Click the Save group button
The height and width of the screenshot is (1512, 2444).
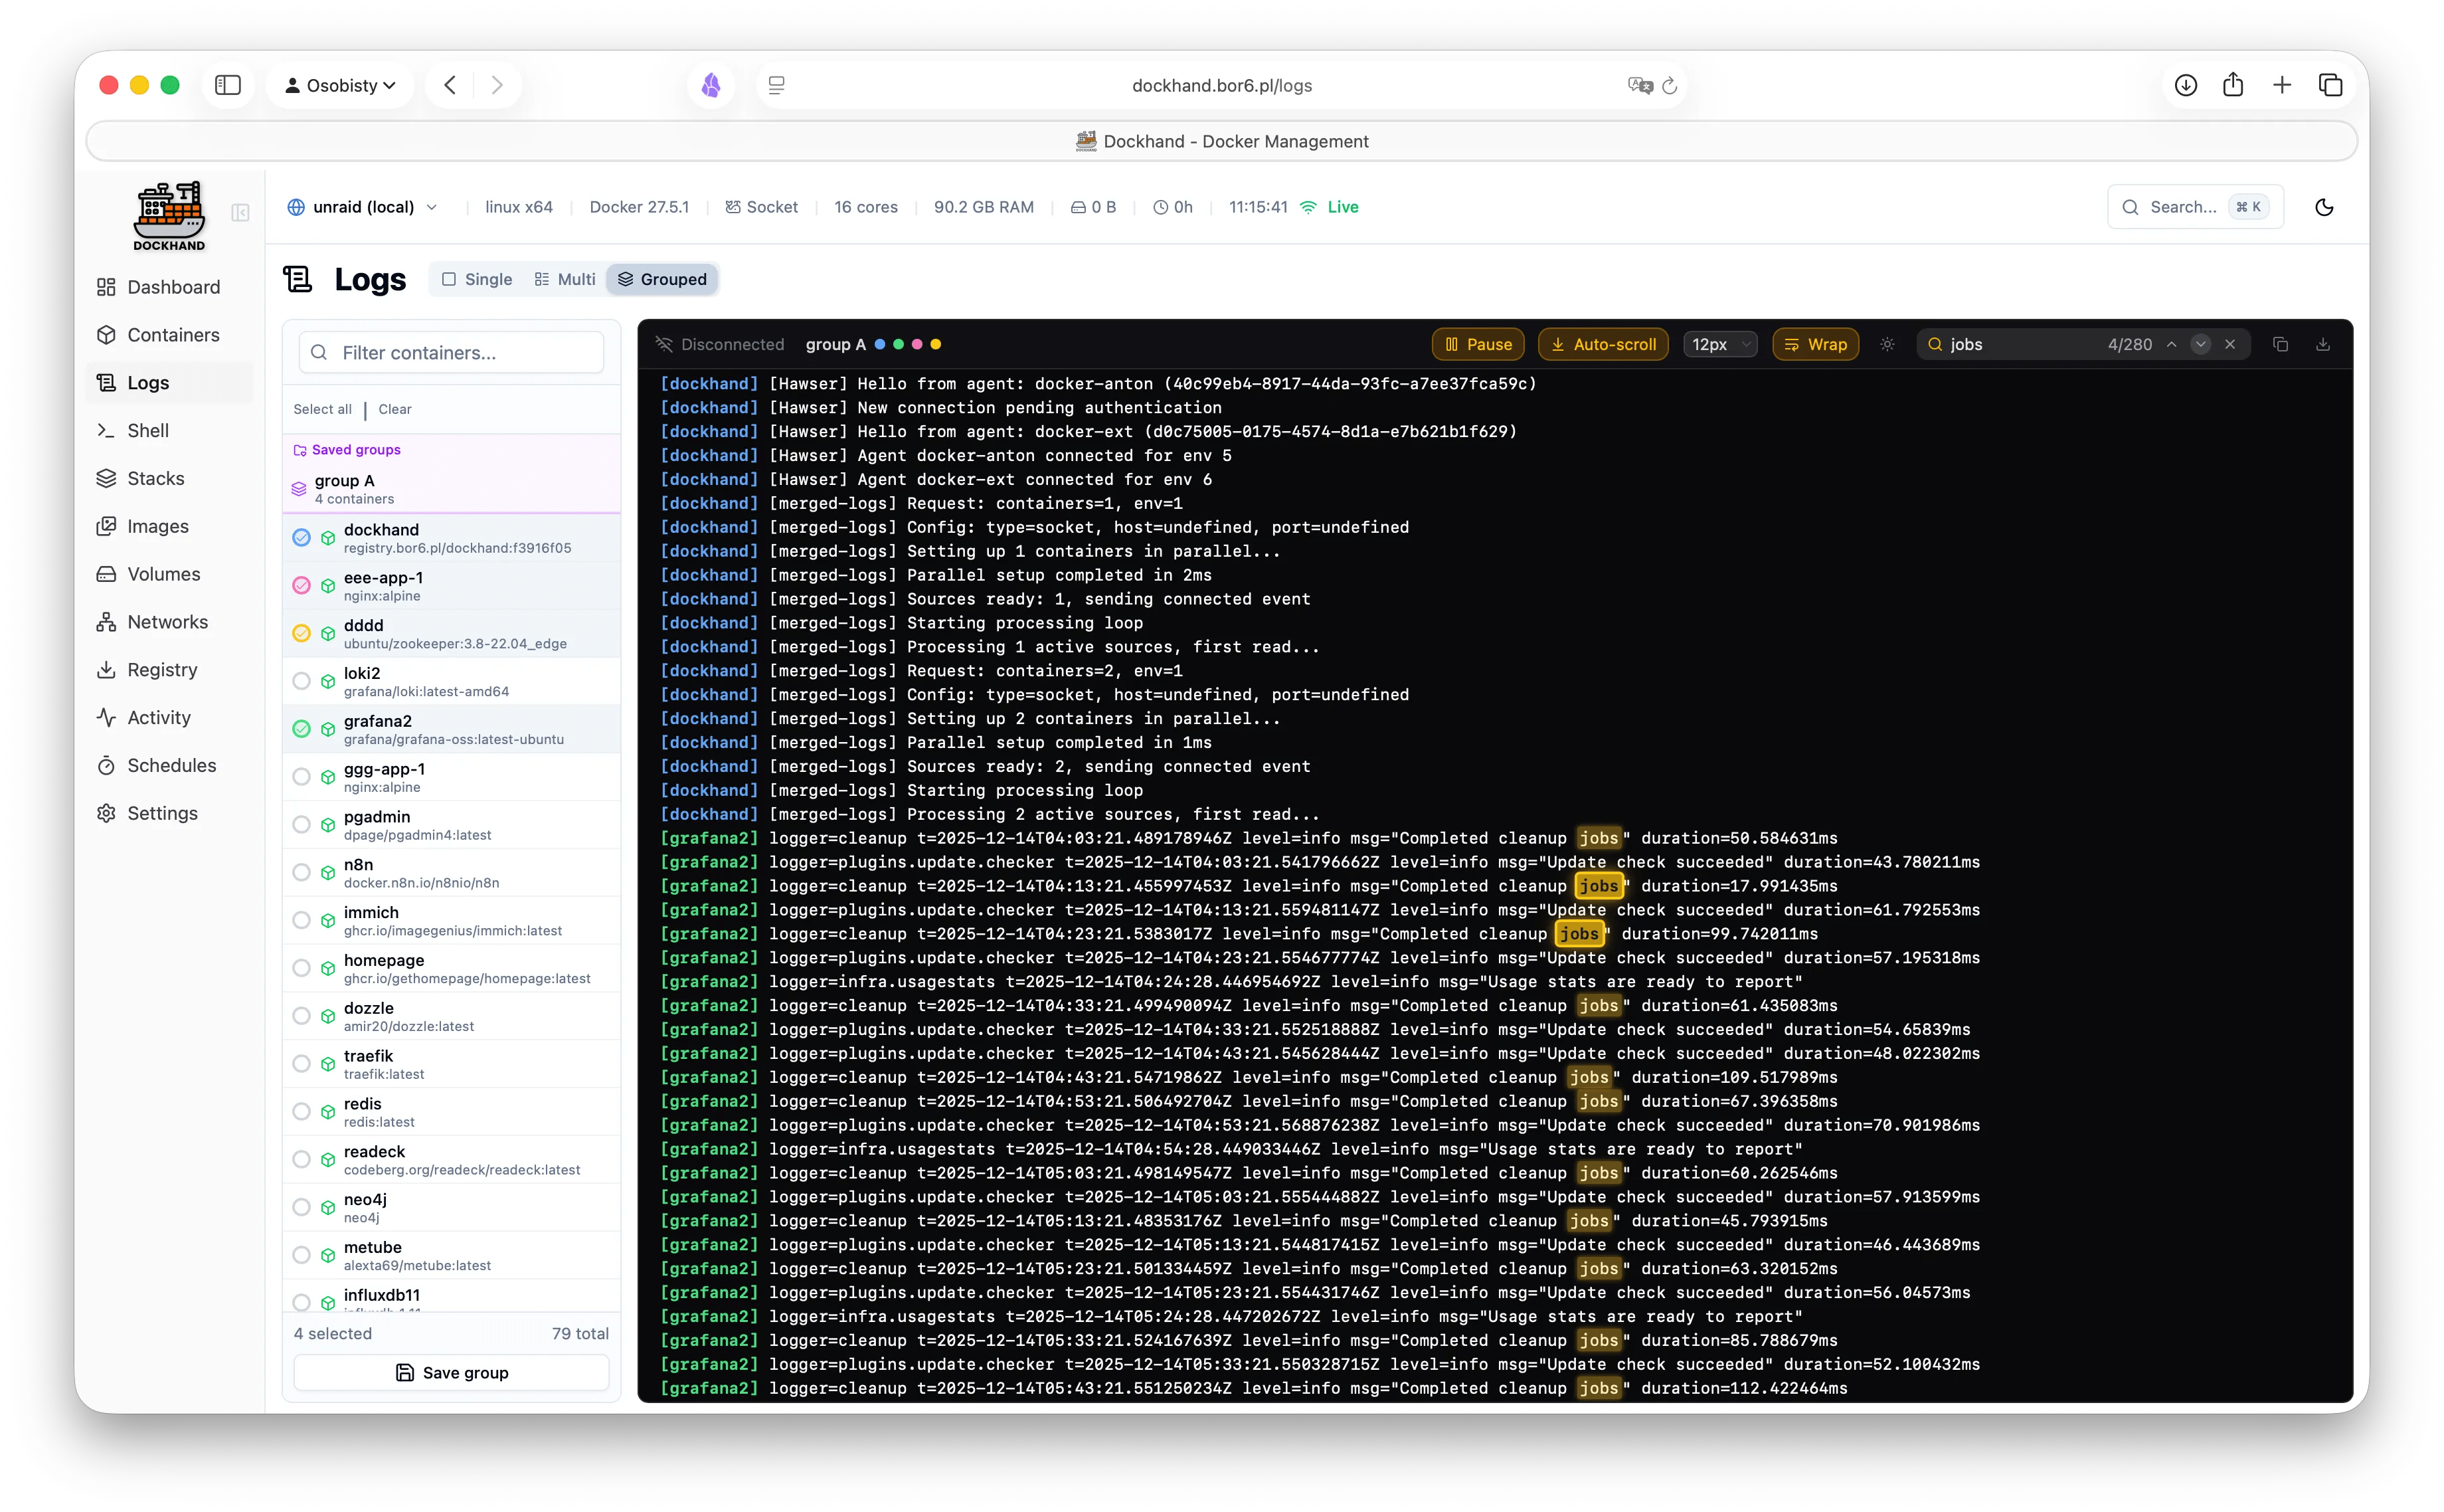pyautogui.click(x=451, y=1372)
